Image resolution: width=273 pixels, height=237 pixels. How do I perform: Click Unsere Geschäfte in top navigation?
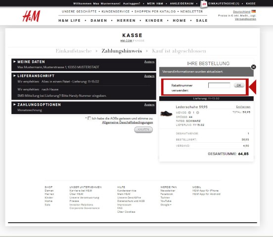pyautogui.click(x=79, y=11)
